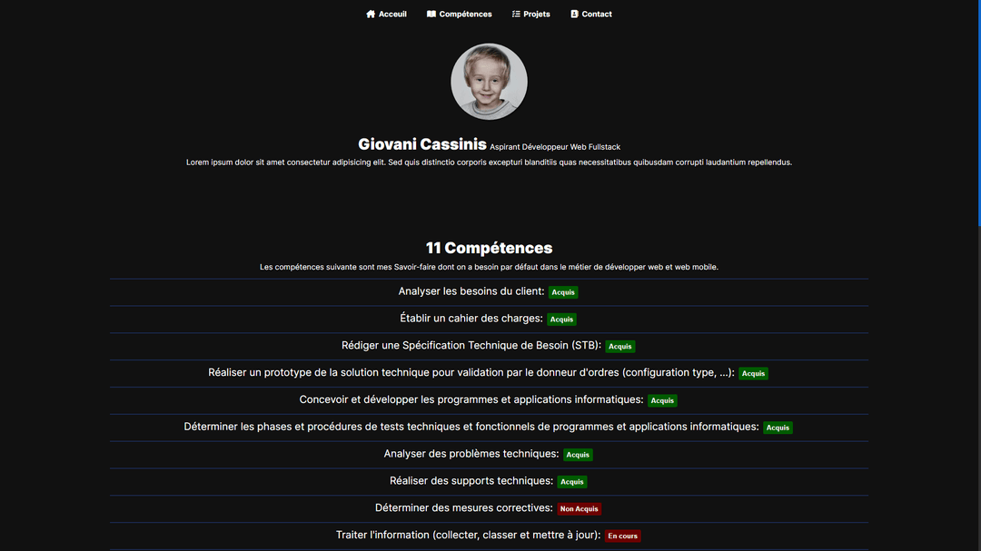Click the Giovani Cassinis name heading
This screenshot has width=981, height=551.
[x=422, y=144]
